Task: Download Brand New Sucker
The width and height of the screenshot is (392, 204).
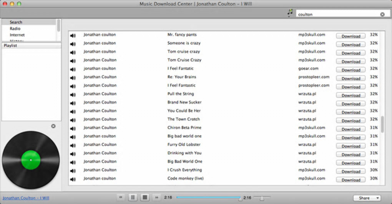Action: (351, 104)
